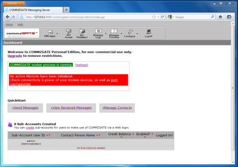Click the search magnifier icon
This screenshot has height=167, width=238.
(212, 17)
